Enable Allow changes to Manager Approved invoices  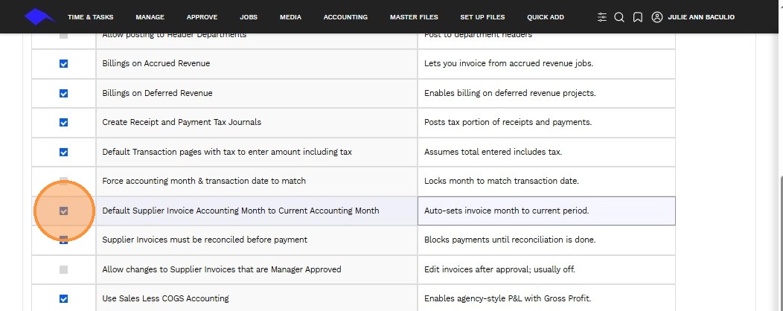[x=63, y=269]
